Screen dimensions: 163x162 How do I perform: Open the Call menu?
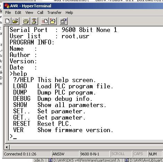click(40, 13)
